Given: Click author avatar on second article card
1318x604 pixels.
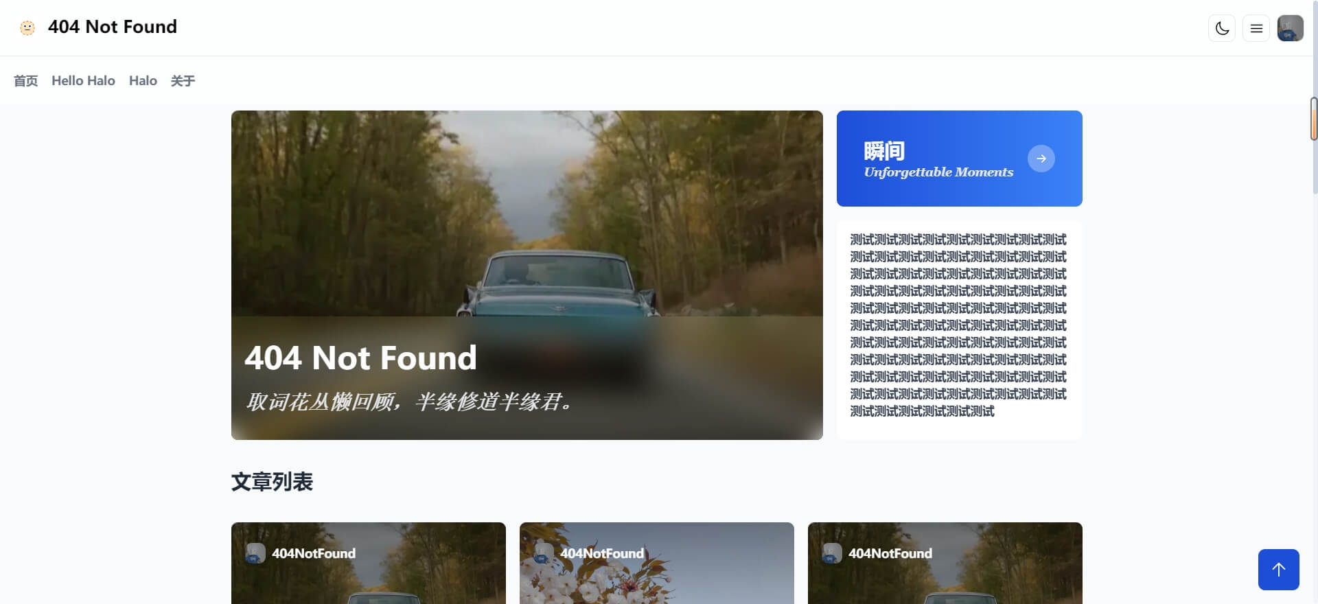Looking at the screenshot, I should point(544,553).
